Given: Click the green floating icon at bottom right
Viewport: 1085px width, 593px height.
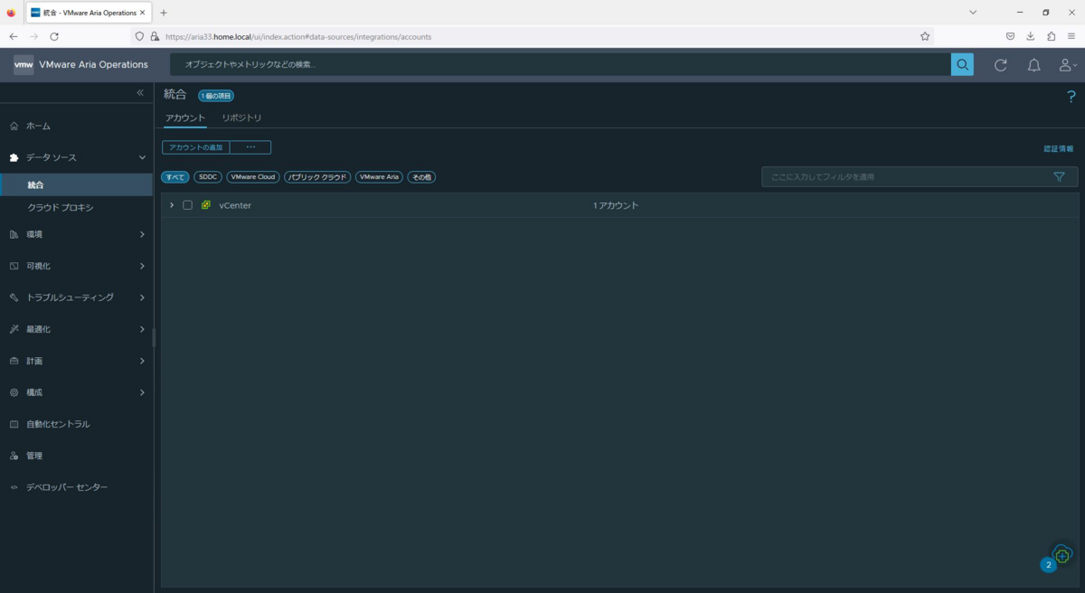Looking at the screenshot, I should click(1062, 555).
